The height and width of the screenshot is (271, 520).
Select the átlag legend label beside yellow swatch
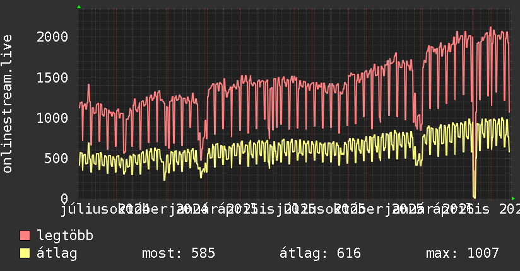click(57, 253)
